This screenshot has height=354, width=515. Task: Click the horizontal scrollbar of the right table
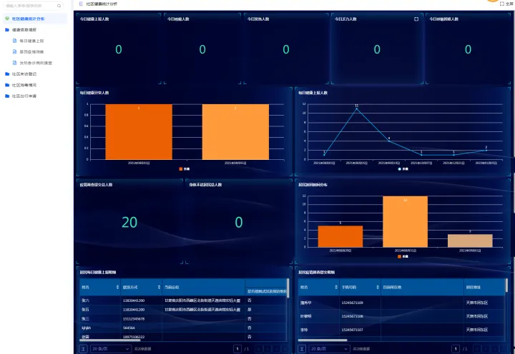tap(323, 340)
